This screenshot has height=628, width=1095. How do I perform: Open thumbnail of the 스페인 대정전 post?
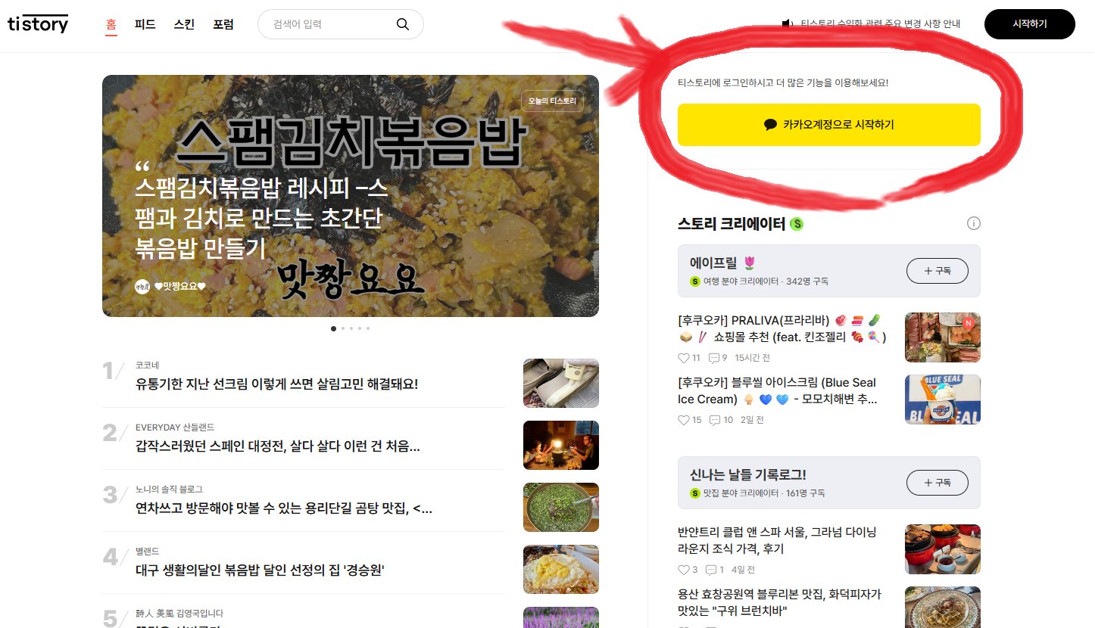click(561, 446)
